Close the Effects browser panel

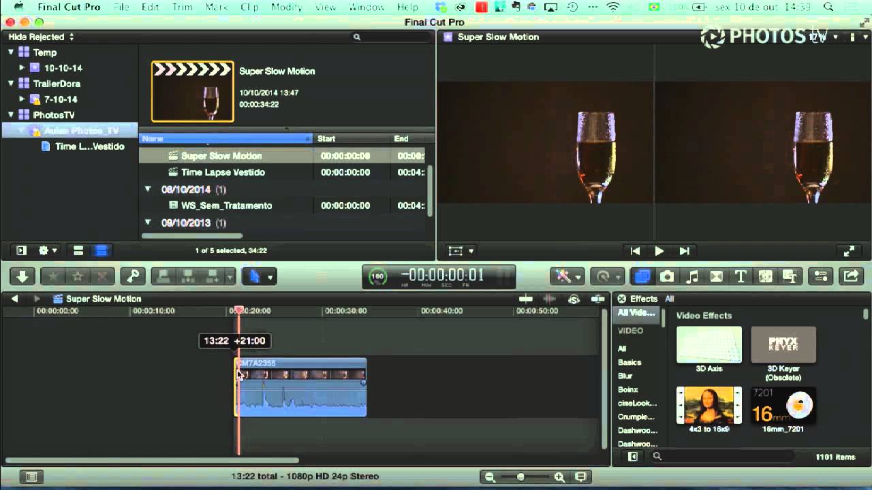pos(621,299)
